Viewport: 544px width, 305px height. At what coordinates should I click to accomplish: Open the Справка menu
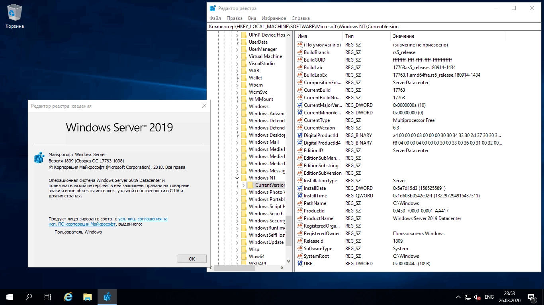pyautogui.click(x=301, y=18)
